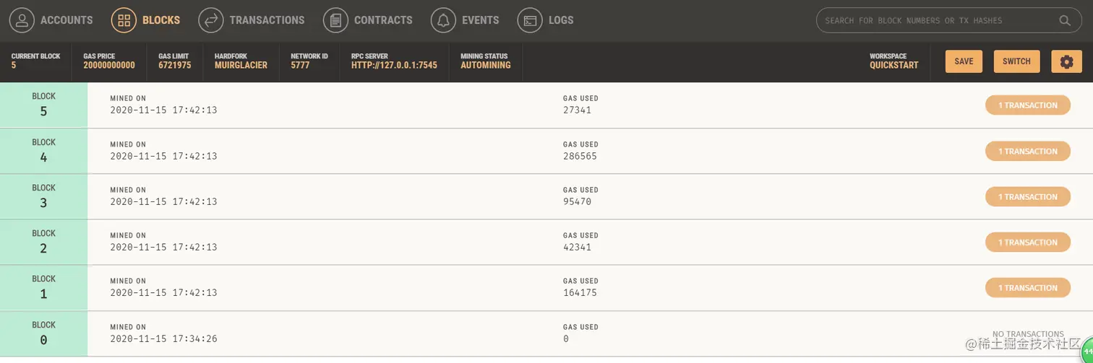Click the Events bell icon

click(443, 20)
